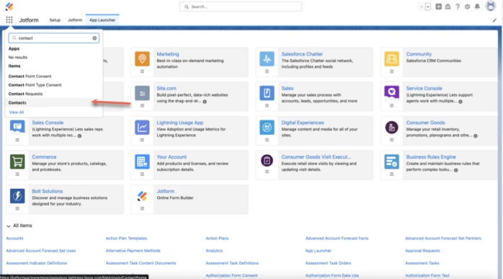503x279 pixels.
Task: Open the user profile avatar
Action: point(491,6)
